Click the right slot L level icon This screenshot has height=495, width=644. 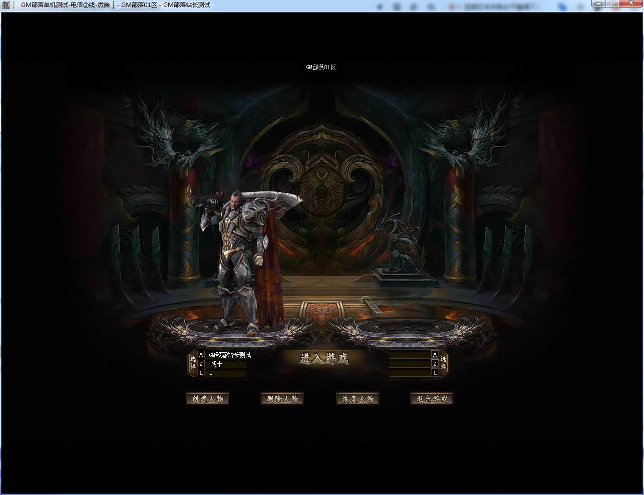click(x=435, y=373)
